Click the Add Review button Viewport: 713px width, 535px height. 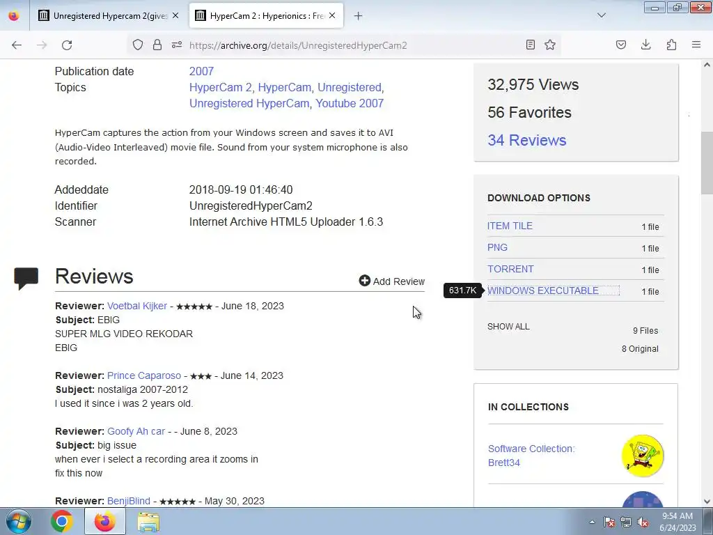(392, 281)
